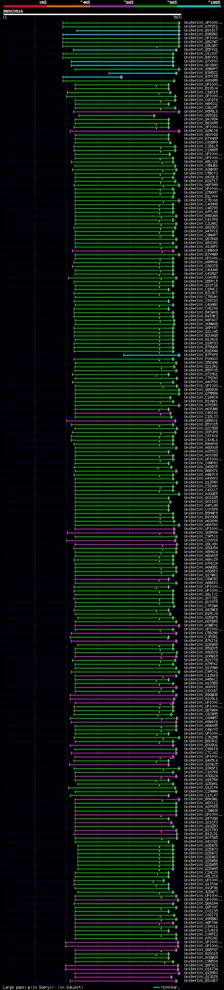
Task: Click the purple ~60% identity legend segment
Action: coord(112,6)
